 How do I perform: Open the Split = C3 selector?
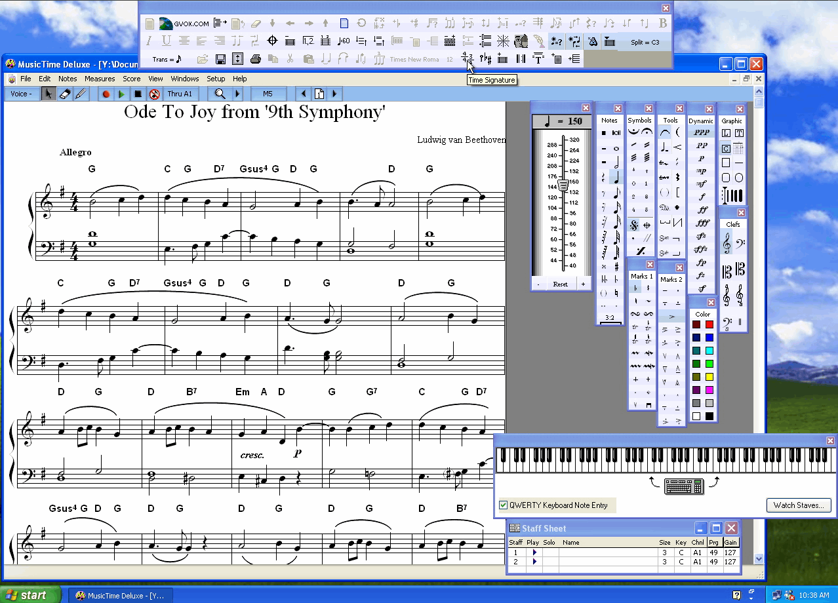[x=645, y=42]
